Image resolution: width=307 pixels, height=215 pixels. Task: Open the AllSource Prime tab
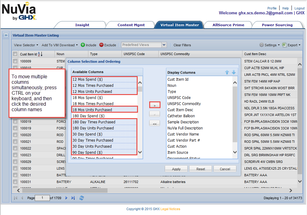point(228,25)
